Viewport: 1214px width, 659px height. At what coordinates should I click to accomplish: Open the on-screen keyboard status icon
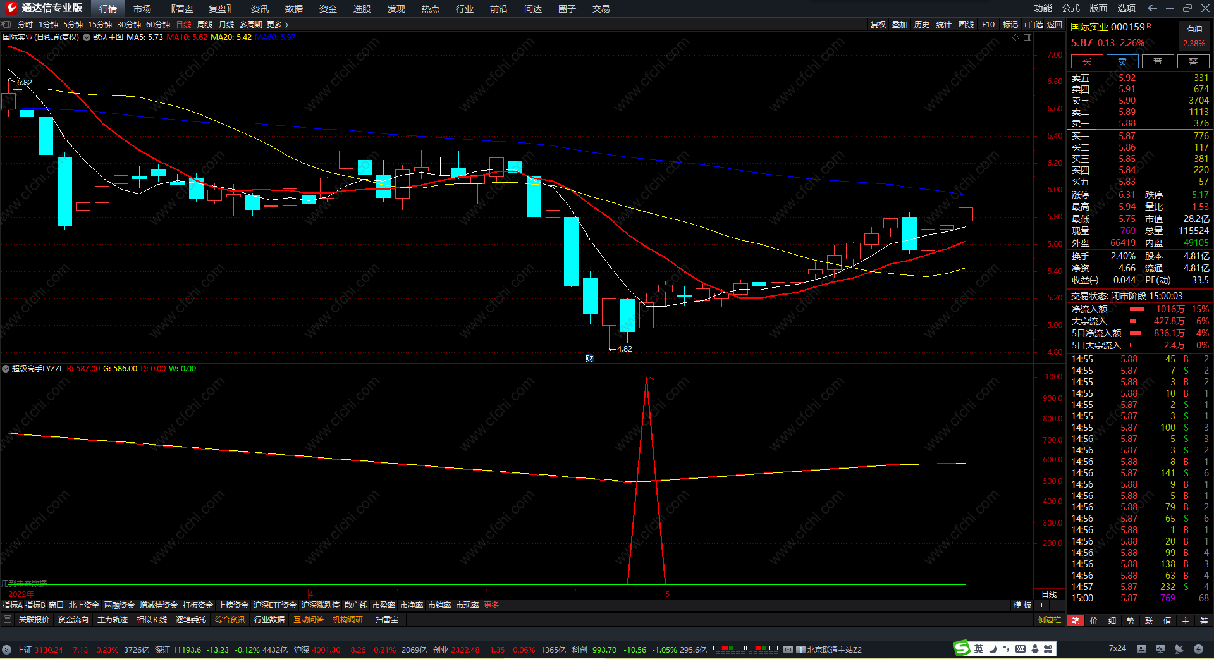pos(1141,648)
